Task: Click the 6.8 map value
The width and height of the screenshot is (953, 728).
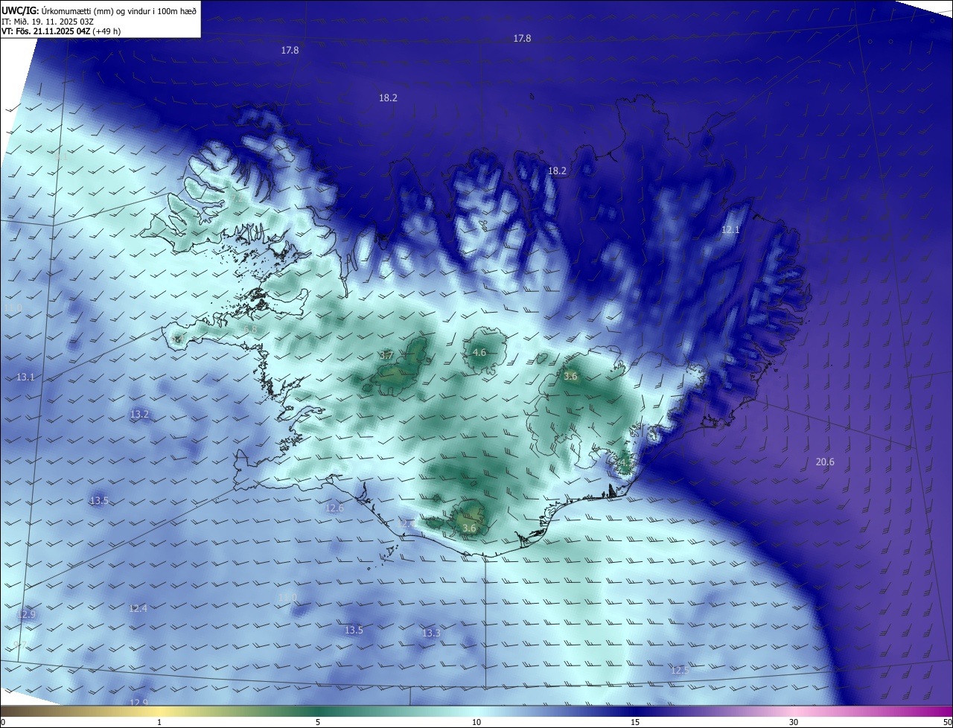Action: tap(250, 329)
